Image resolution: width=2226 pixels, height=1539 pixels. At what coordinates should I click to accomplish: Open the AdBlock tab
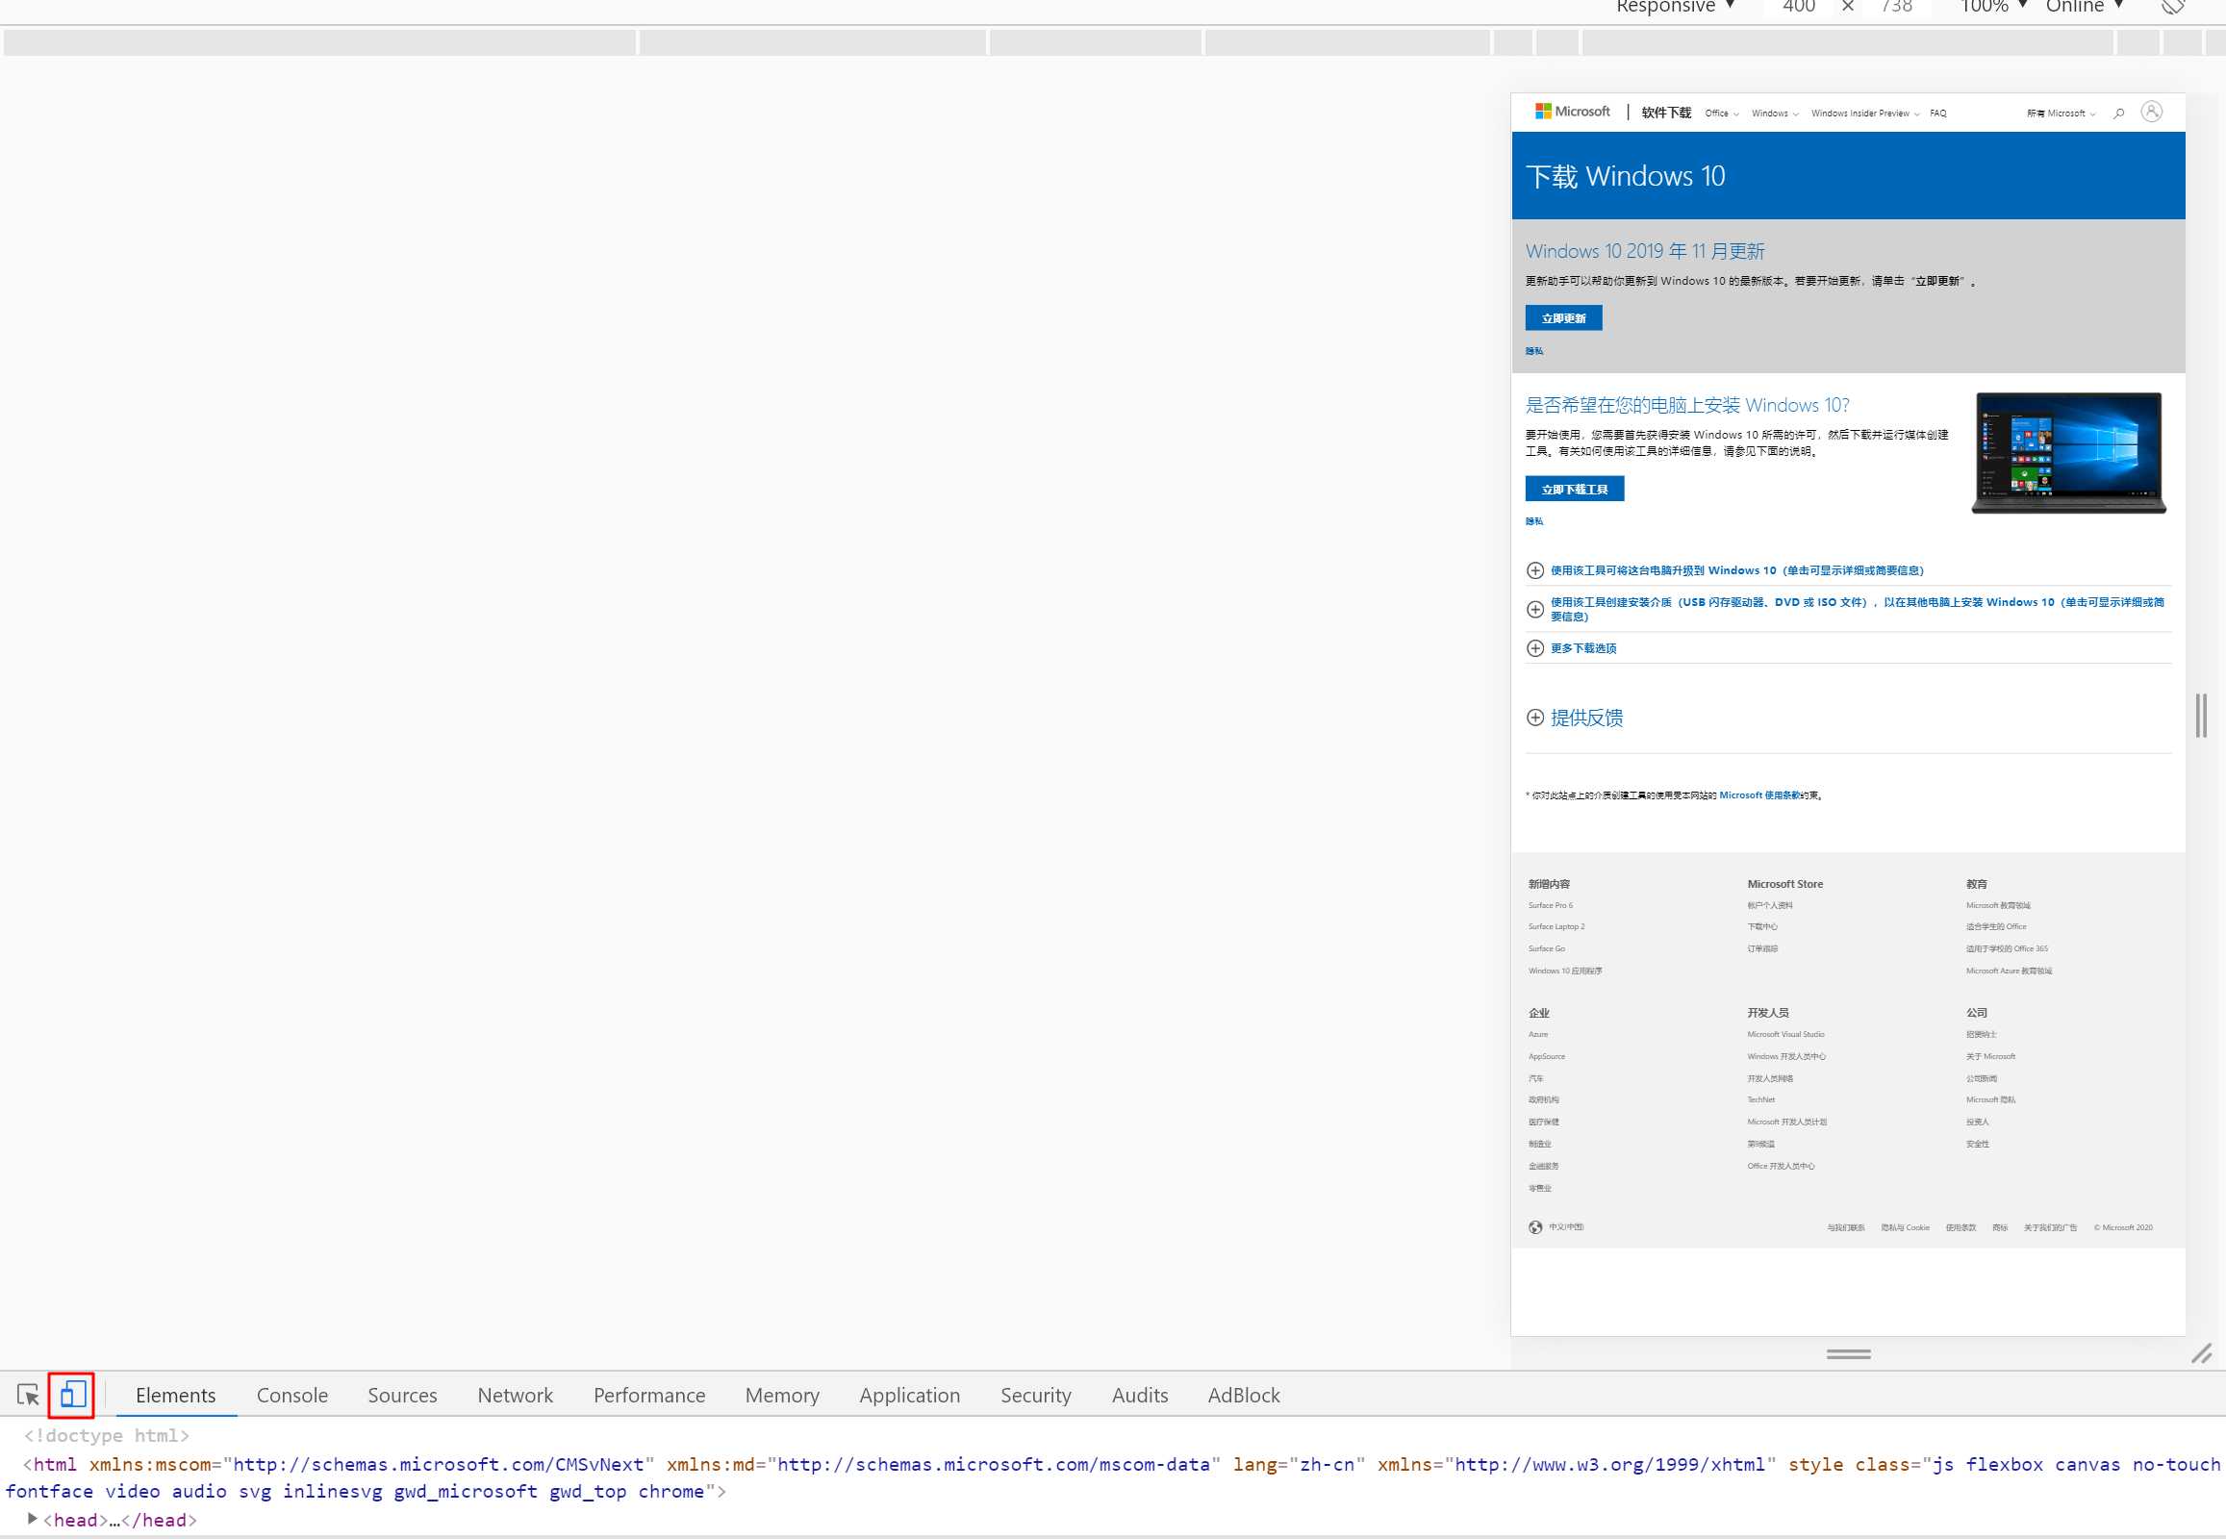[1244, 1395]
